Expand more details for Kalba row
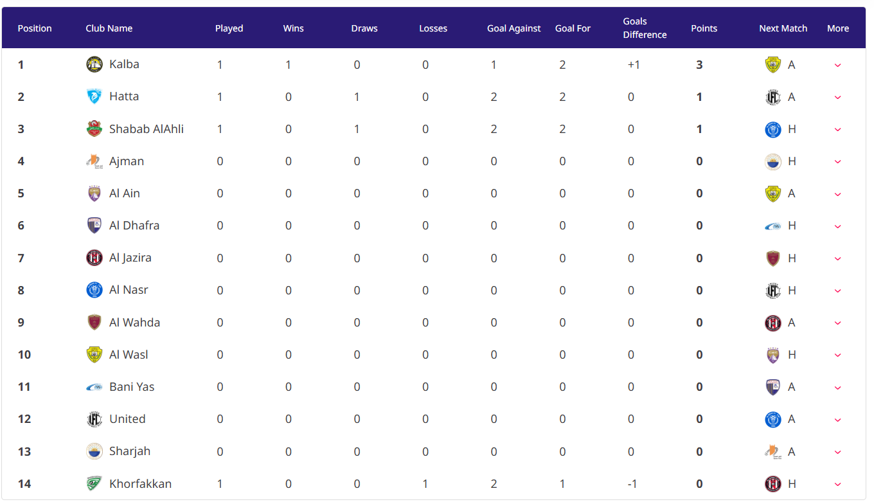 pos(837,65)
